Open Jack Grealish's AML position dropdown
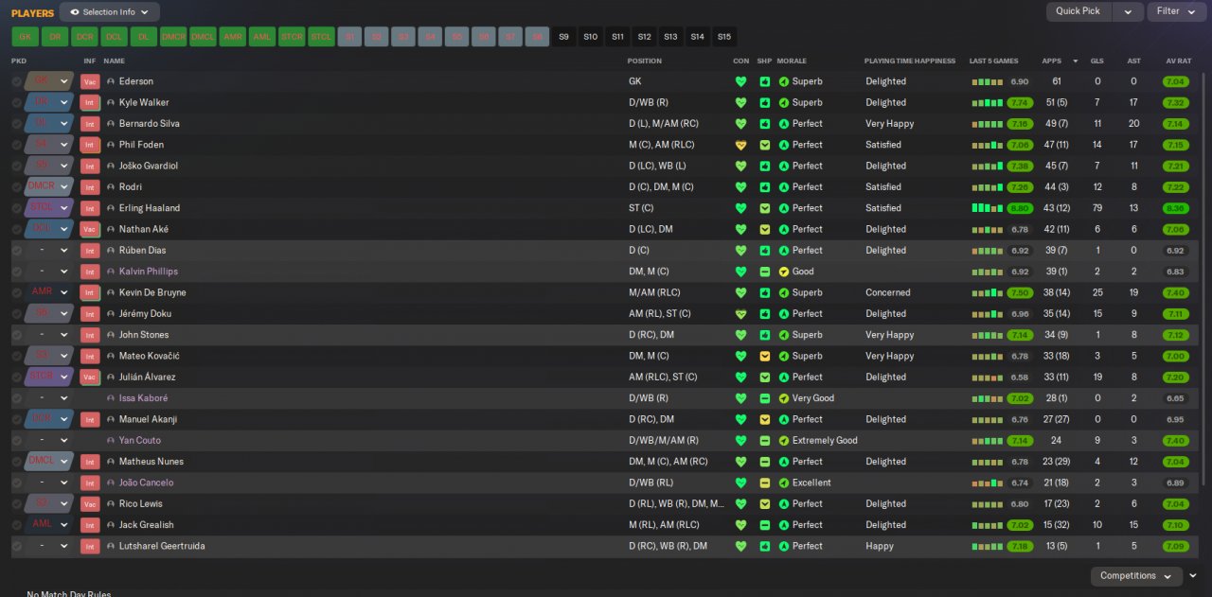This screenshot has height=597, width=1212. click(49, 525)
